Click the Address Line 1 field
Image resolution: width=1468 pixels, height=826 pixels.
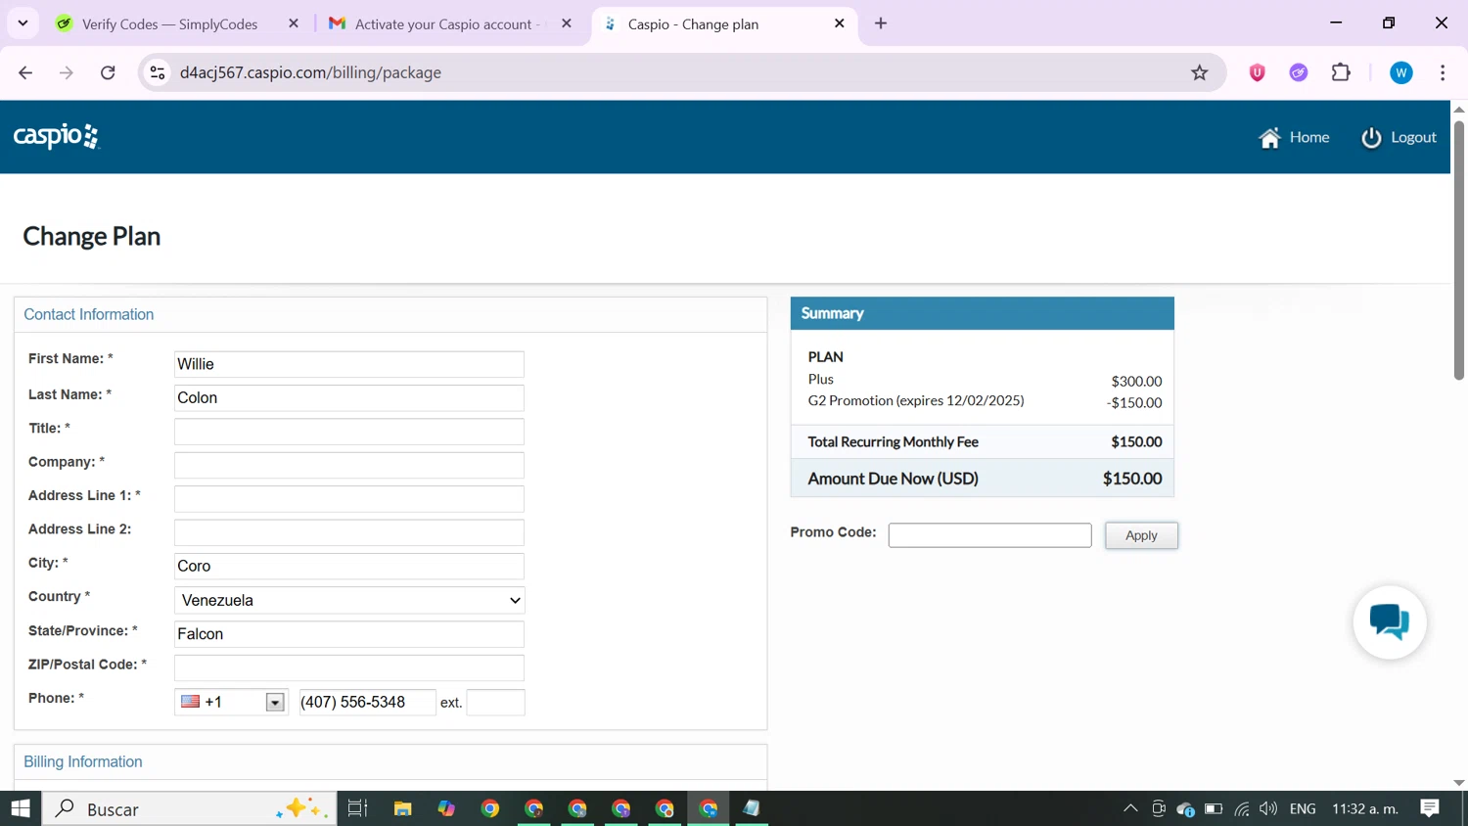(349, 499)
